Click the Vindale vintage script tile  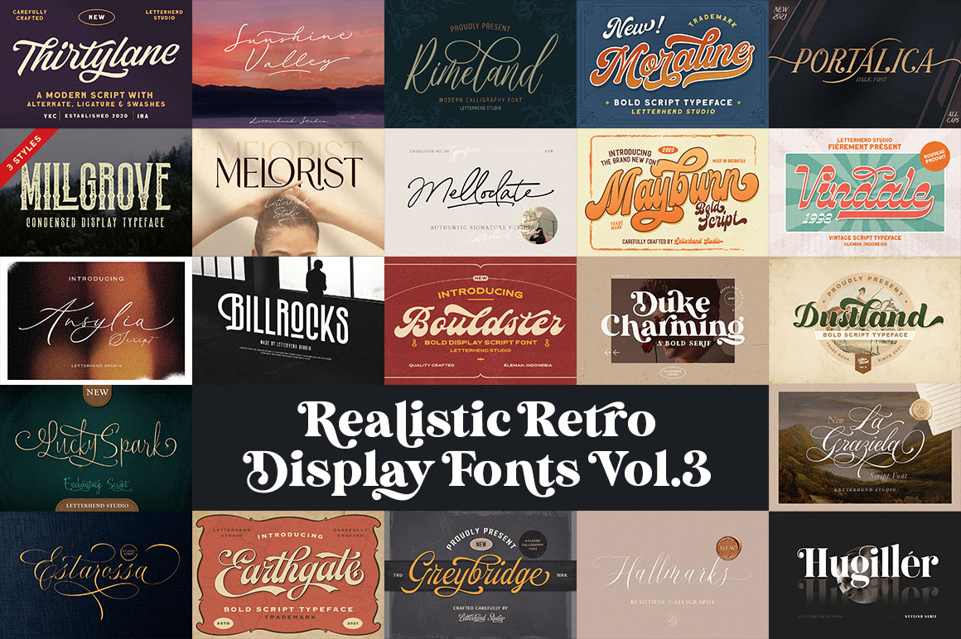[865, 190]
